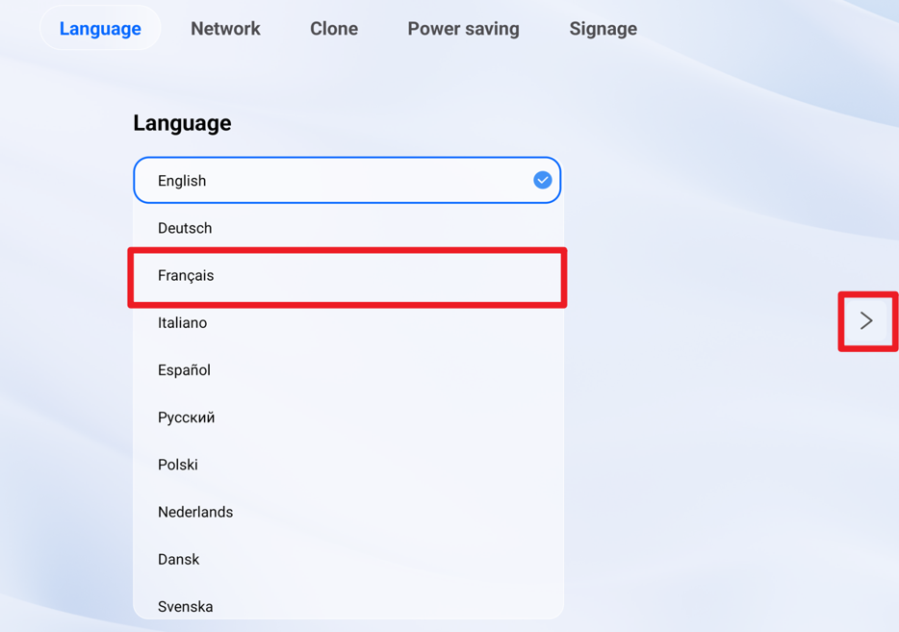Viewport: 899px width, 632px height.
Task: Click the bold Language section heading
Action: point(182,123)
